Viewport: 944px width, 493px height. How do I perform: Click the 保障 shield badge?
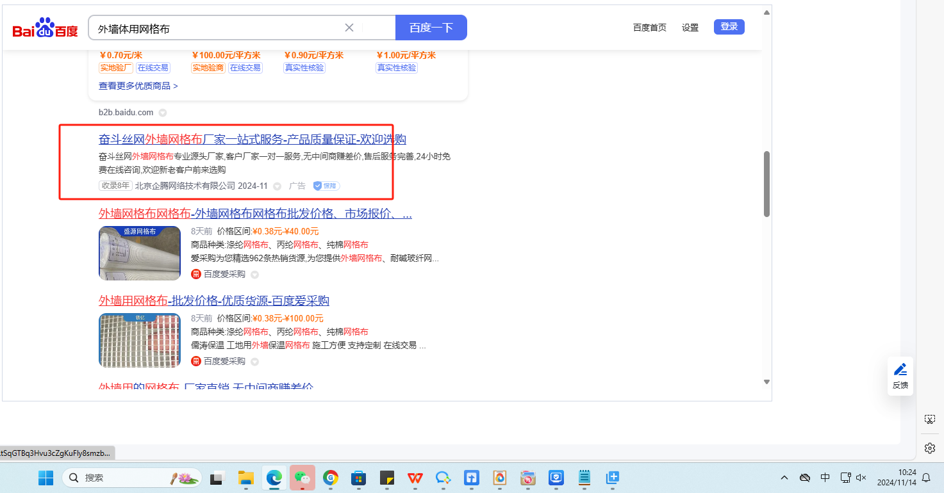pos(326,186)
